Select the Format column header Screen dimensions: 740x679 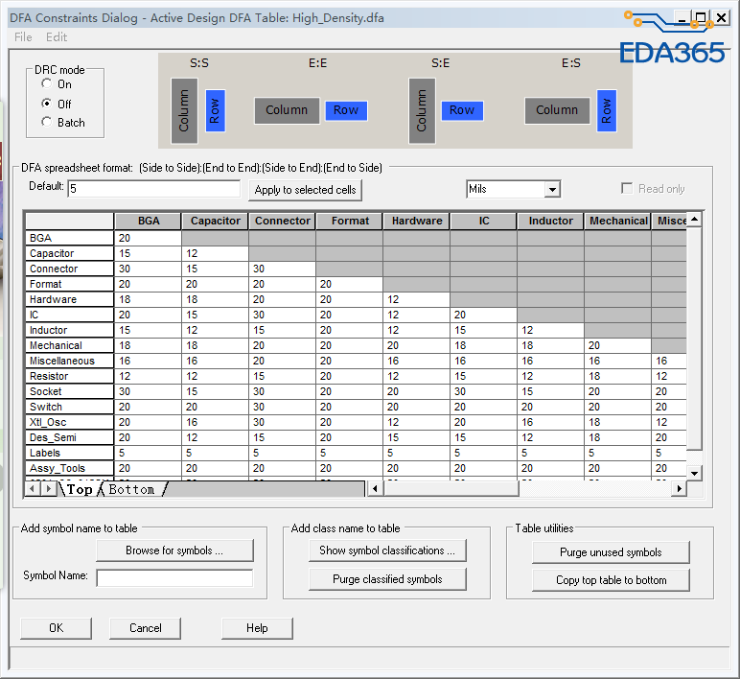[x=350, y=221]
